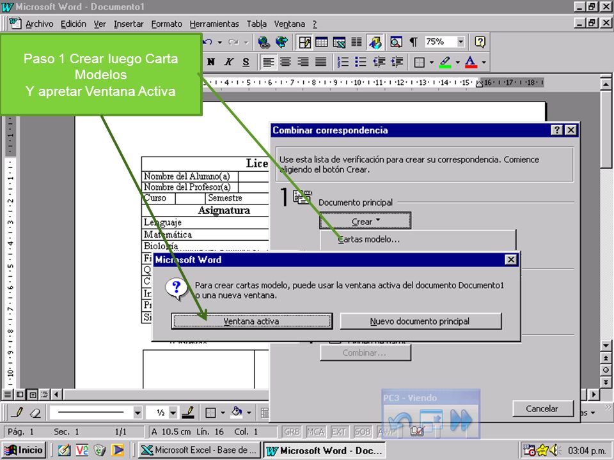Switch to Microsoft Excel taskbar button
This screenshot has height=460, width=614.
[x=199, y=450]
